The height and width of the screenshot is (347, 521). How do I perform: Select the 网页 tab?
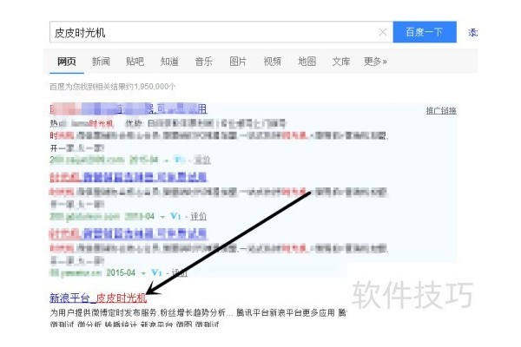(67, 62)
